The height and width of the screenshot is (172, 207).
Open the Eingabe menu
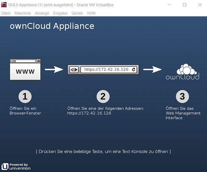coord(60,13)
